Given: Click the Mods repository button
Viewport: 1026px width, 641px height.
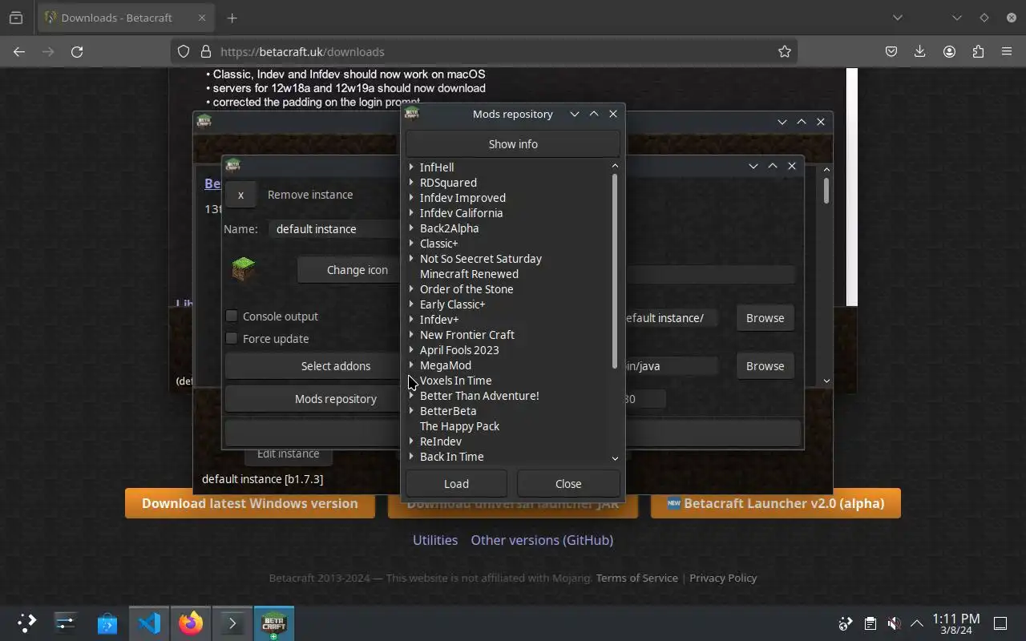Looking at the screenshot, I should pos(313,399).
